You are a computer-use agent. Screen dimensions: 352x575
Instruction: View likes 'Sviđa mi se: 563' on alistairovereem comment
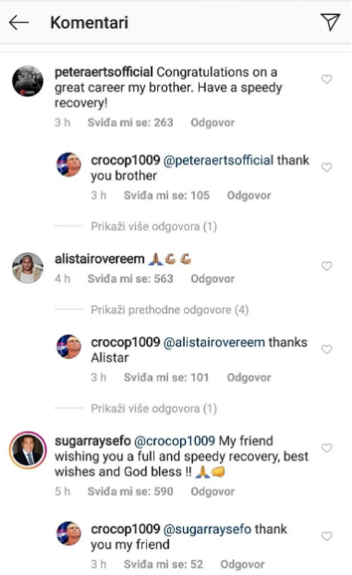[130, 279]
